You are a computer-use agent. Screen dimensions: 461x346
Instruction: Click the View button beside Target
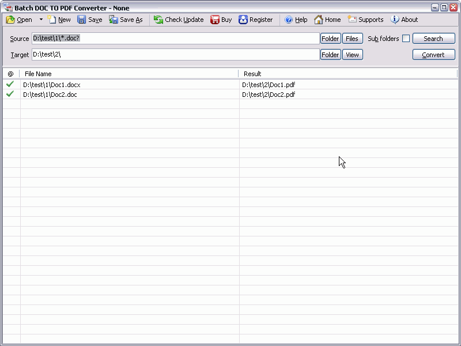pyautogui.click(x=352, y=55)
